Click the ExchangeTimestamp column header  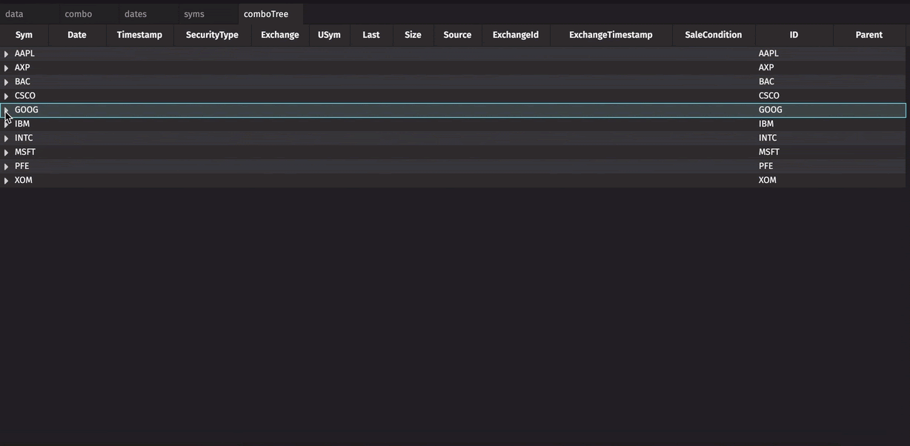tap(611, 35)
